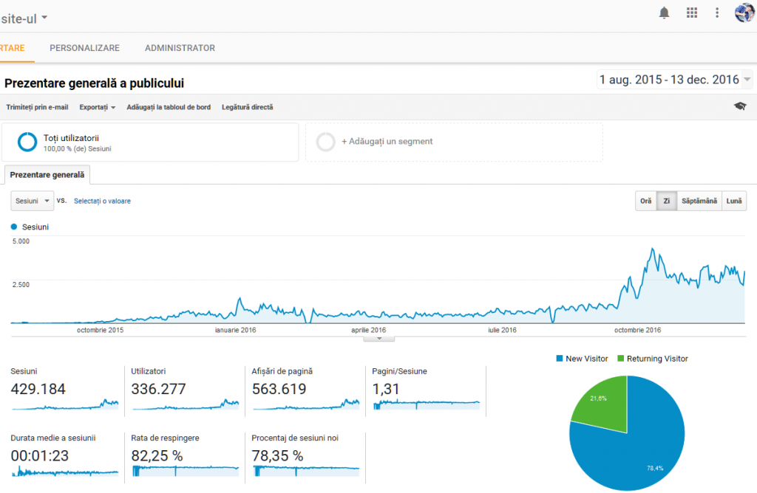Click the grey Adăugați un segment circle icon
757x493 pixels.
(325, 142)
